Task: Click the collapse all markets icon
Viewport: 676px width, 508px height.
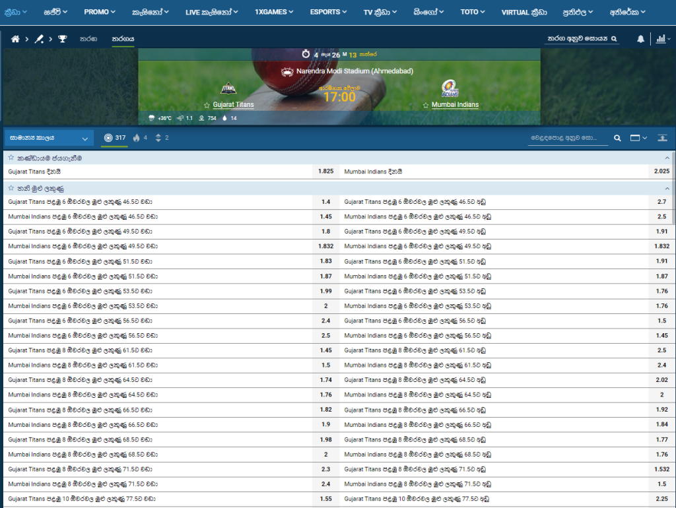Action: (x=663, y=138)
